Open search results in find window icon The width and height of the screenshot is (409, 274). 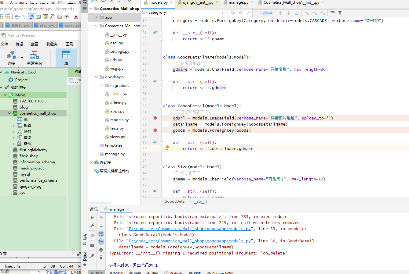tap(297, 13)
